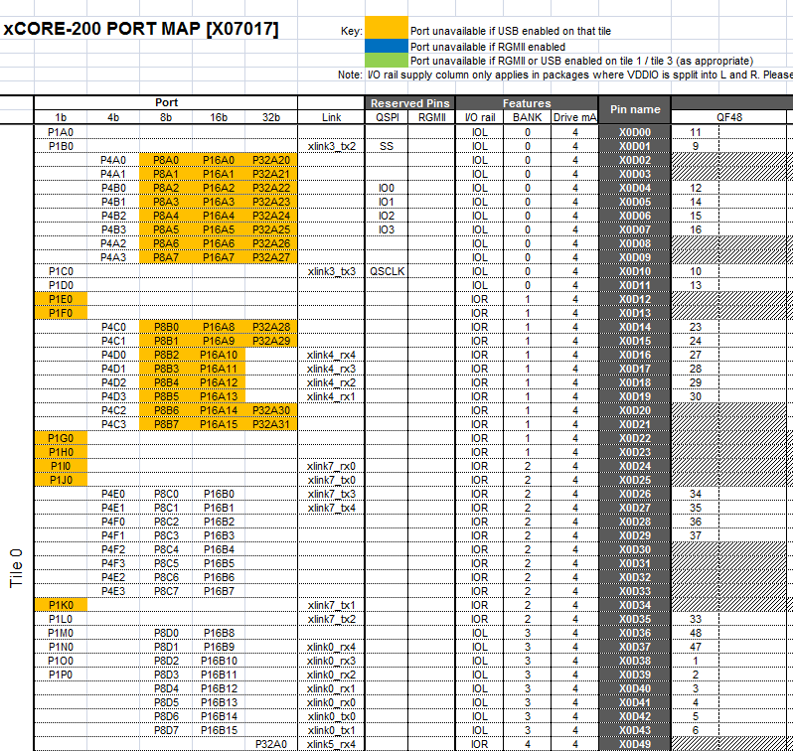Select the 'QF48' column header
793x751 pixels.
coord(728,117)
